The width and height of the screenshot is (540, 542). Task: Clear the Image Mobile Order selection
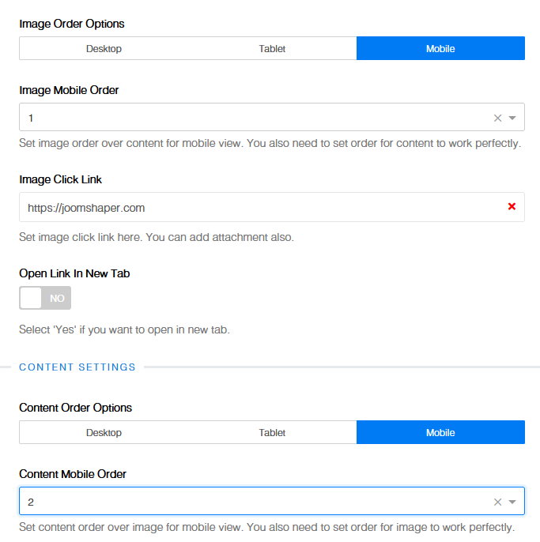[497, 118]
